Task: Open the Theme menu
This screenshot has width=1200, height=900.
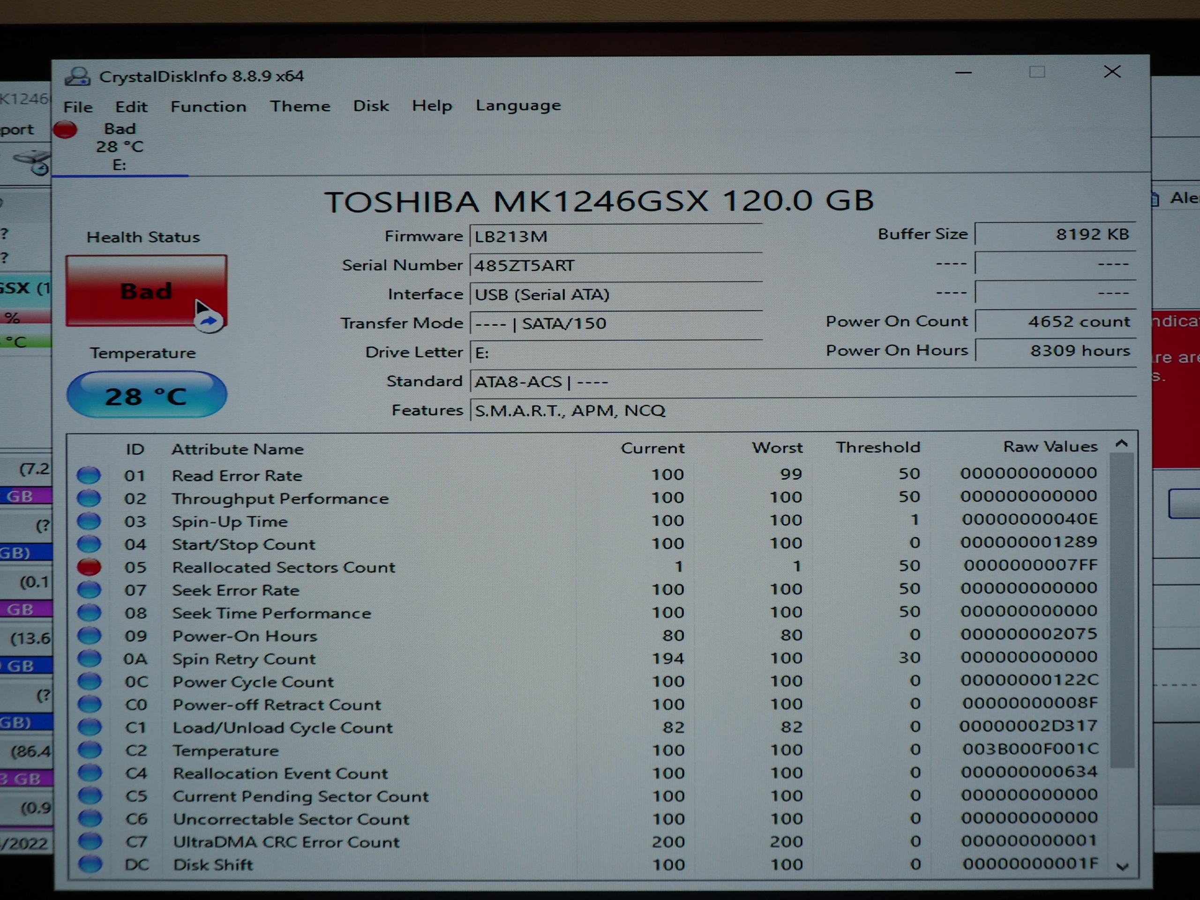Action: 300,106
